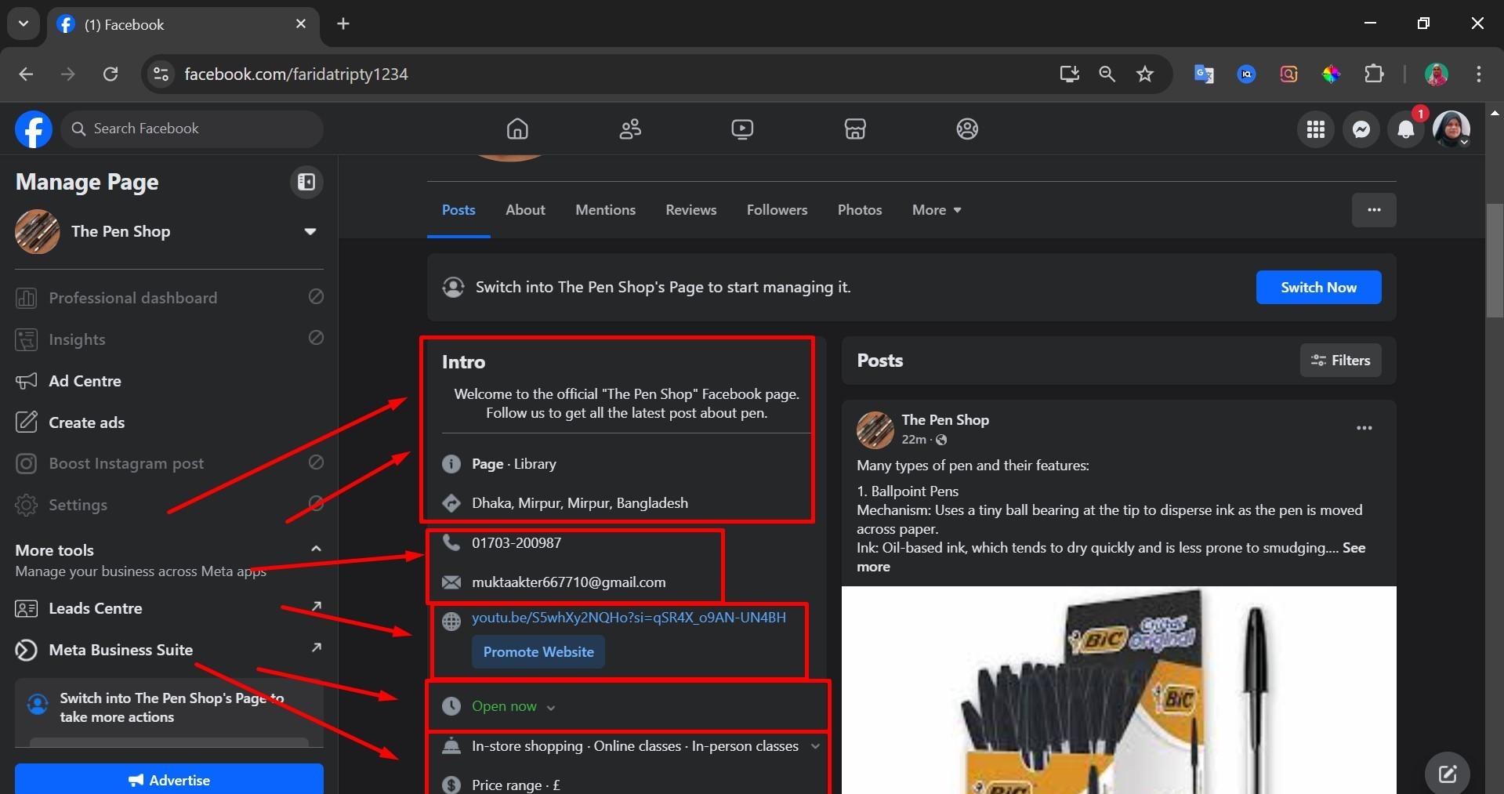Click the browser Back arrow

click(x=26, y=74)
